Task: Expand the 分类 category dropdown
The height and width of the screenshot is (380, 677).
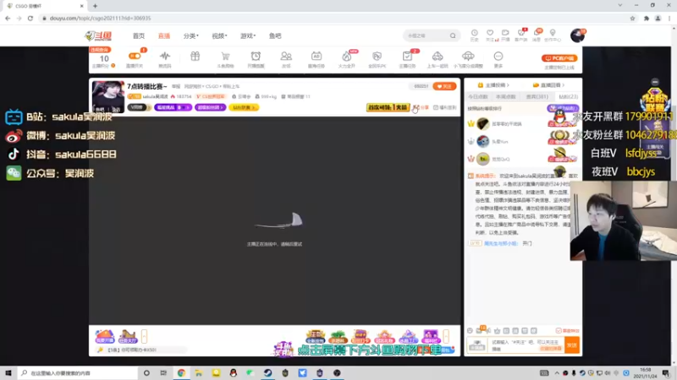Action: [191, 35]
